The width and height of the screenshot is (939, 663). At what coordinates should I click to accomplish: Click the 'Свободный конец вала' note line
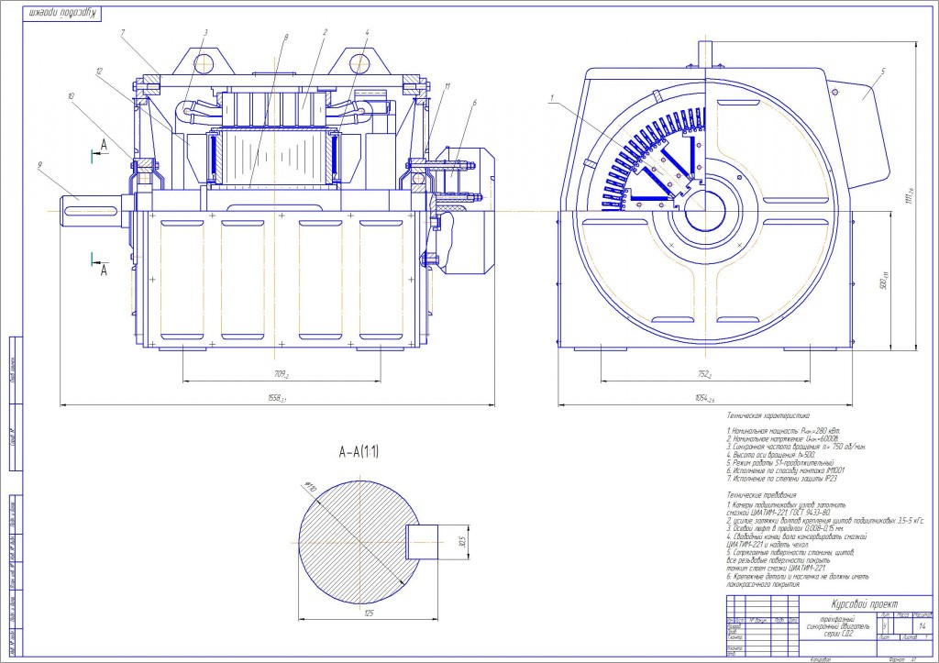coord(797,537)
